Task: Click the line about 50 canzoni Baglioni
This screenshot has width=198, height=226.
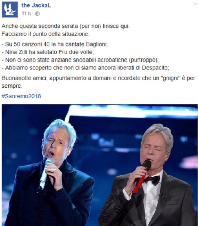Action: [55, 44]
